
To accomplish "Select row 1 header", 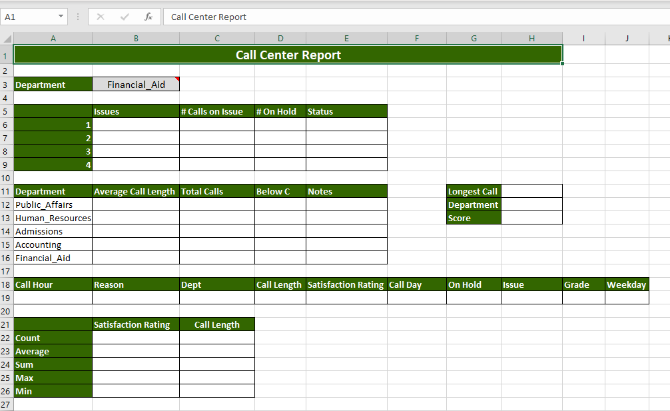I will [x=7, y=55].
